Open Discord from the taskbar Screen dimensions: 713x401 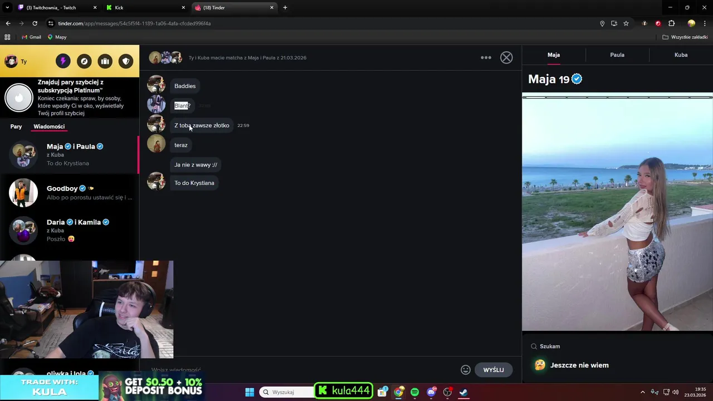coord(431,392)
